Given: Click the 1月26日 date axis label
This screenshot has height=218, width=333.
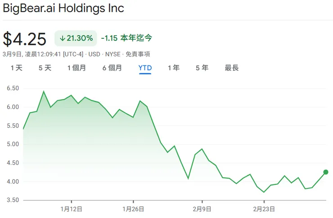Looking at the screenshot, I should click(x=133, y=209).
